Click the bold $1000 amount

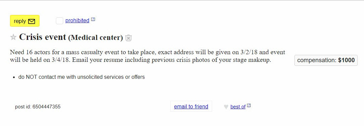346,61
